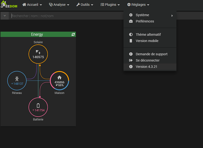Click the Maison house circle
This screenshot has width=203, height=148.
pyautogui.click(x=59, y=81)
